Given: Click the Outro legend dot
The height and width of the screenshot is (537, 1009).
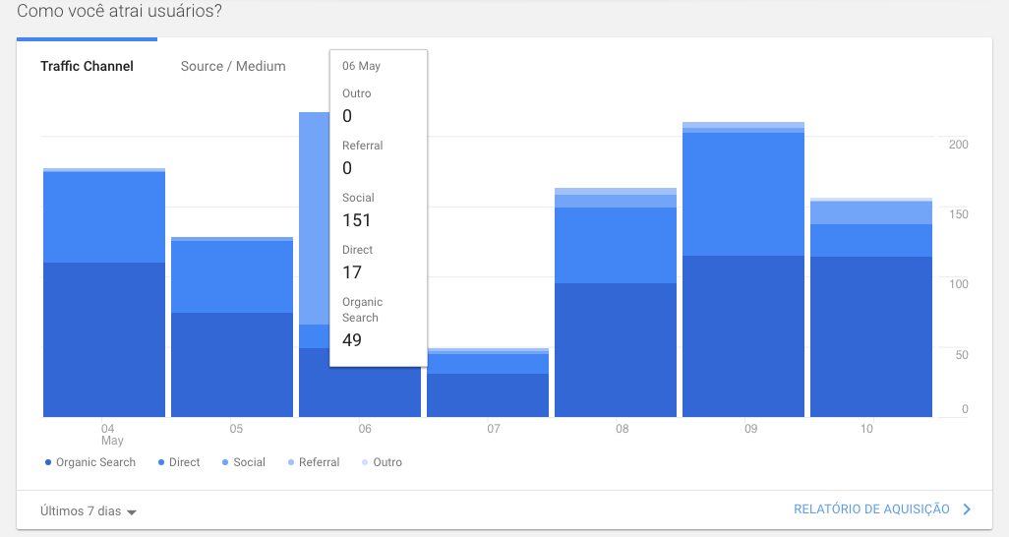Looking at the screenshot, I should [x=365, y=462].
